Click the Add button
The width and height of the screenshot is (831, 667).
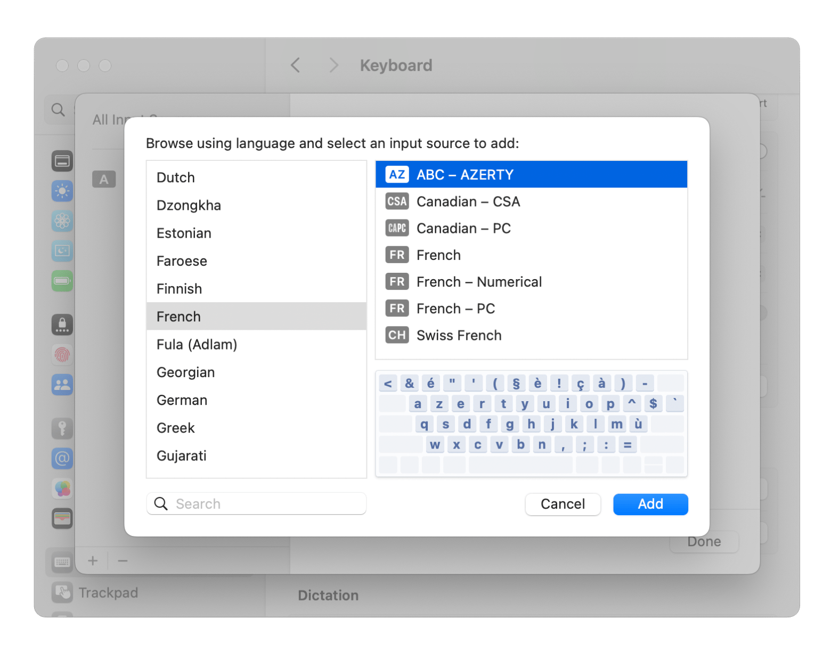[650, 504]
